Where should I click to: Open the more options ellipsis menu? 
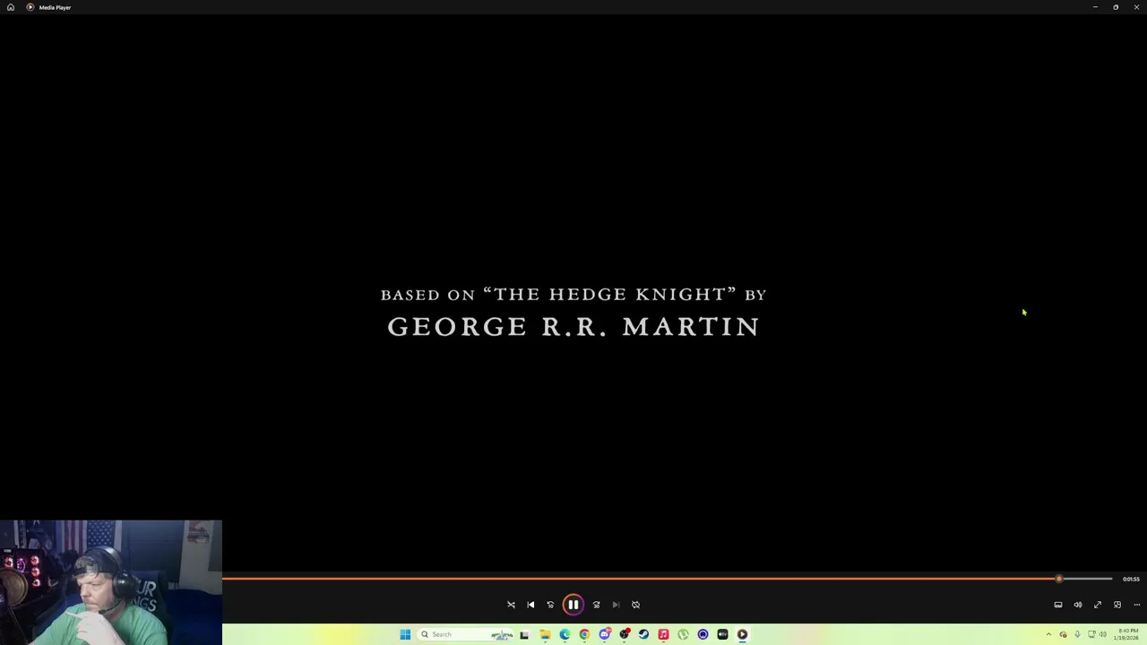pos(1137,605)
